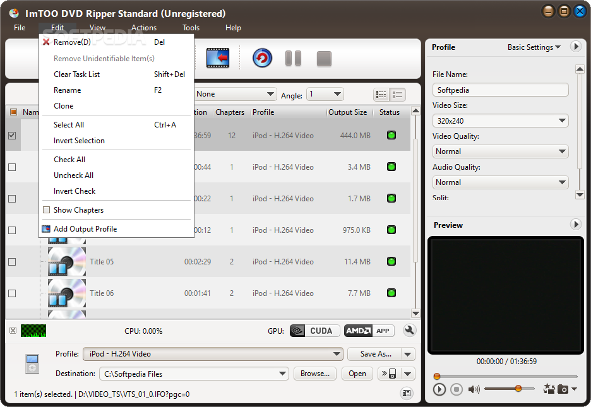The image size is (591, 407).
Task: Choose Invert Selection menu item
Action: coord(116,141)
